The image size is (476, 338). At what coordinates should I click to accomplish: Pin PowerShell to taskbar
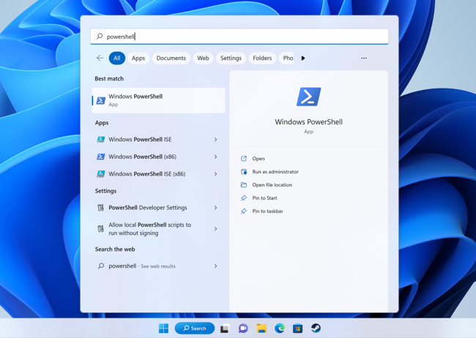click(267, 211)
